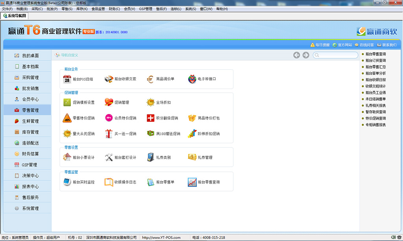Open 前台POS日结 calendar icon
403x241 pixels.
[x=67, y=79]
